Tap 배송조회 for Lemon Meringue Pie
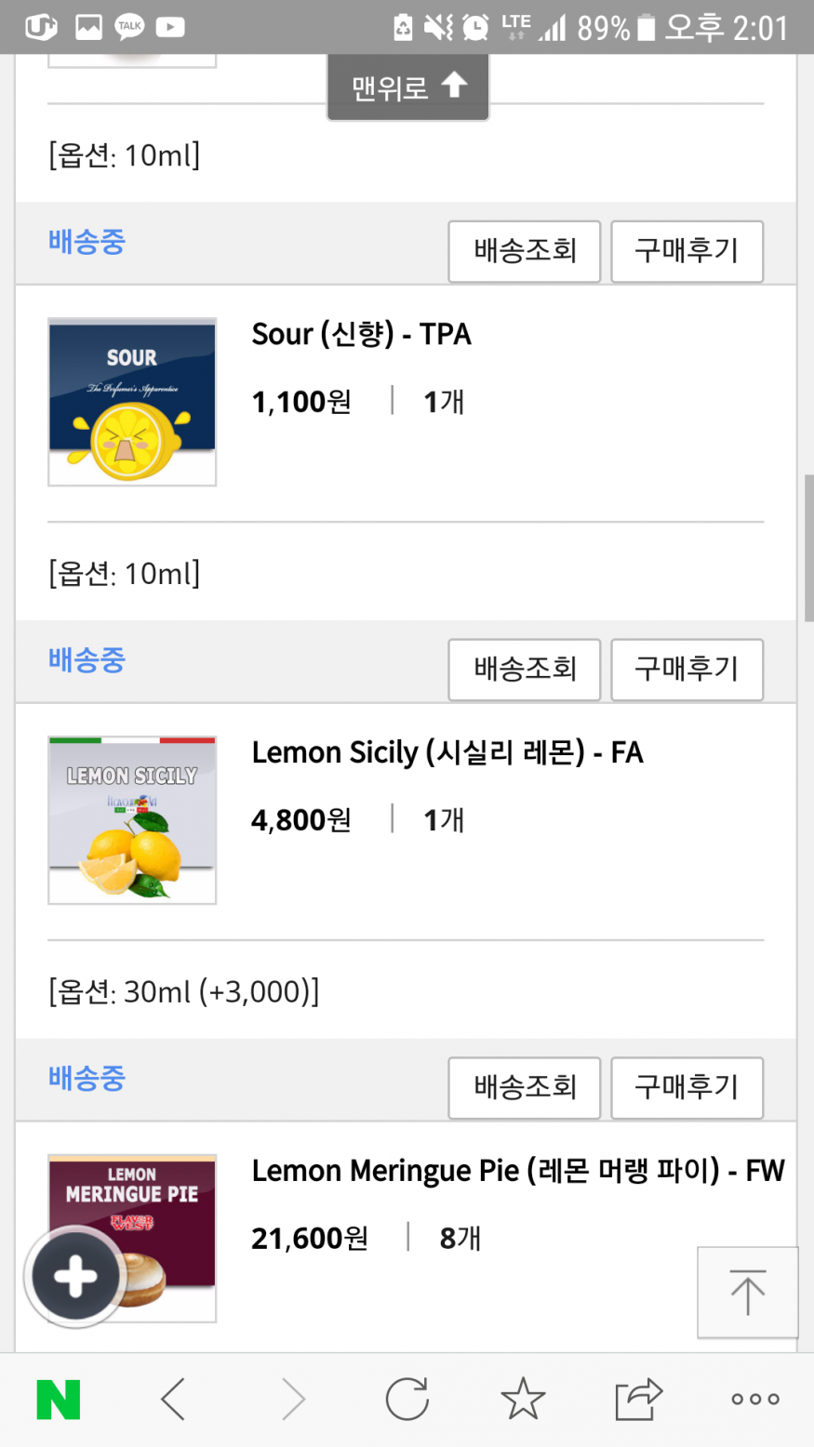Viewport: 814px width, 1447px height. (x=525, y=1088)
